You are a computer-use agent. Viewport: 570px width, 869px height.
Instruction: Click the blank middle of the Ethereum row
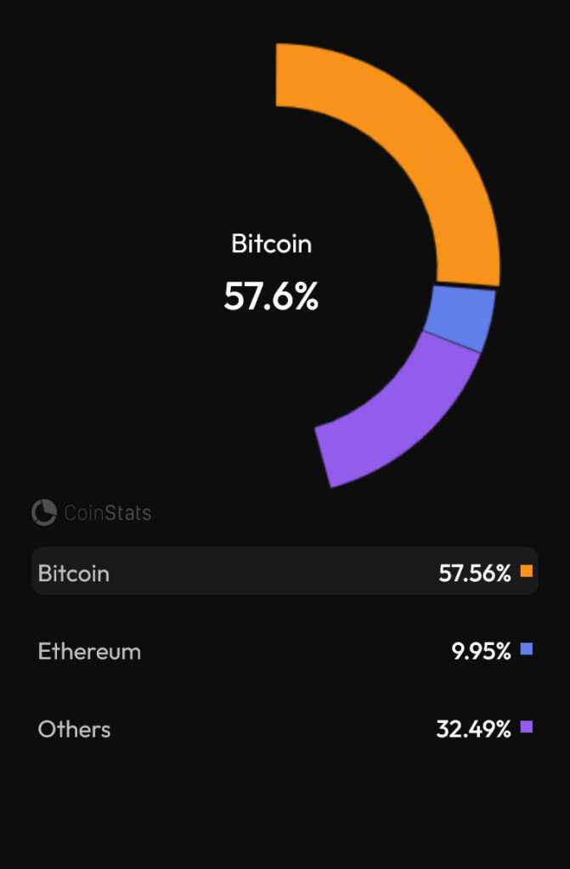pyautogui.click(x=294, y=649)
